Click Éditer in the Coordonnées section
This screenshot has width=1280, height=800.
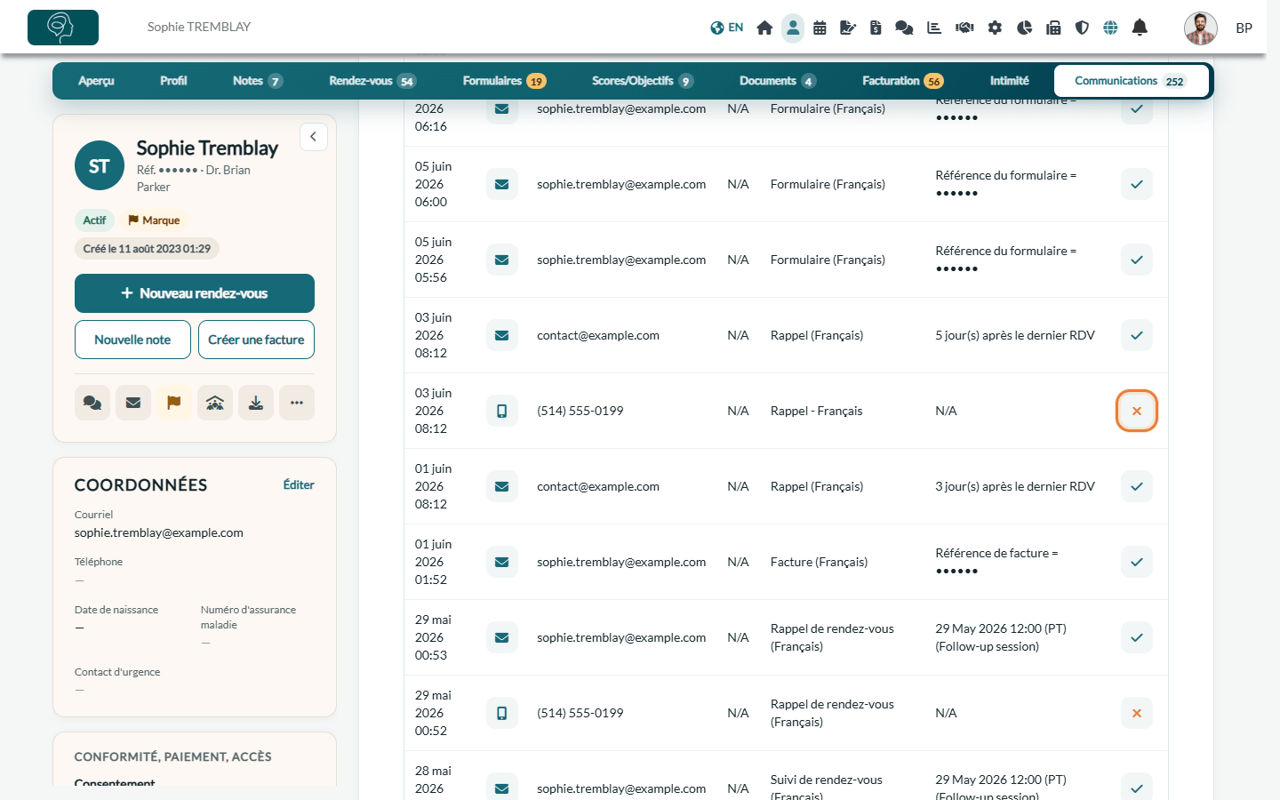[x=299, y=484]
